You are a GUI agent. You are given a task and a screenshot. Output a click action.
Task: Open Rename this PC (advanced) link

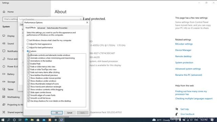(x=189, y=75)
